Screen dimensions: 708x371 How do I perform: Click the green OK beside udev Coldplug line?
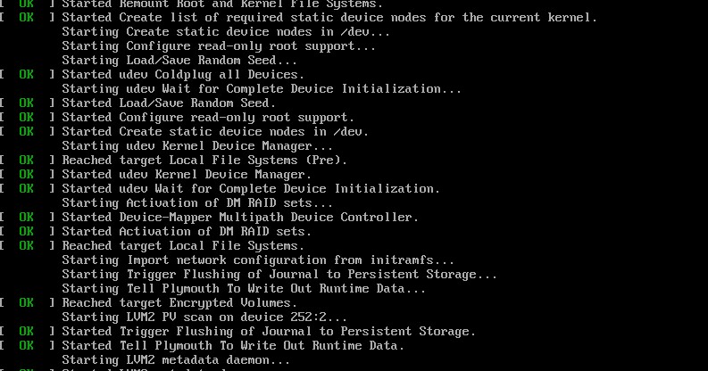(x=26, y=75)
